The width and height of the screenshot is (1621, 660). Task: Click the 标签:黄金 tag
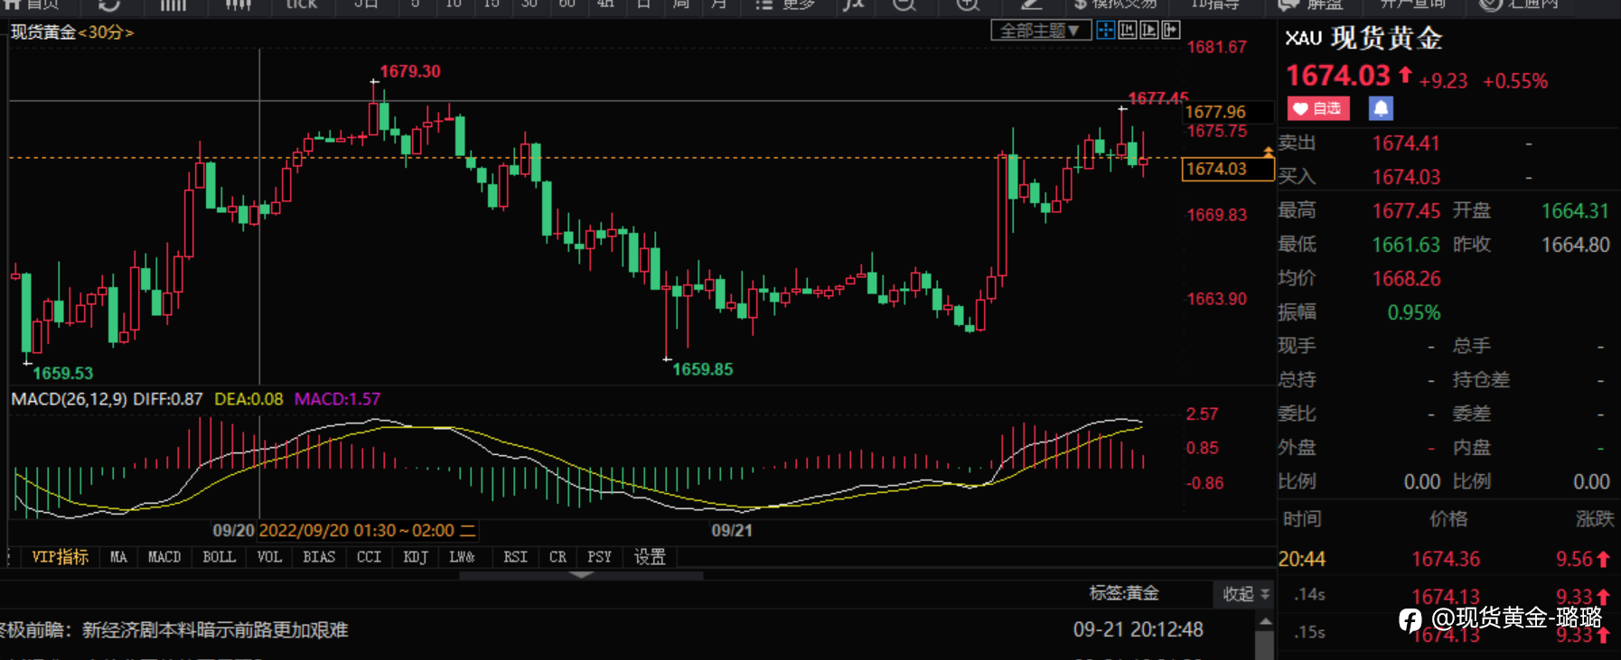pyautogui.click(x=1124, y=593)
